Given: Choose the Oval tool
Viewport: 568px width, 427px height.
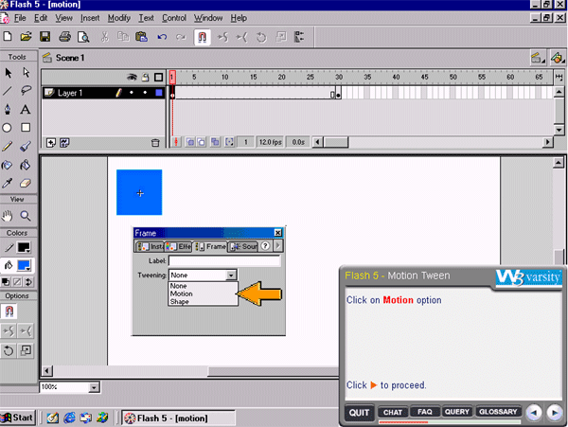Looking at the screenshot, I should click(8, 127).
